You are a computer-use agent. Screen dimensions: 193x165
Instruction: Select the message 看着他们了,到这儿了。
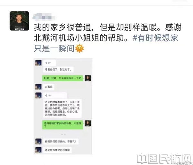coord(58,70)
